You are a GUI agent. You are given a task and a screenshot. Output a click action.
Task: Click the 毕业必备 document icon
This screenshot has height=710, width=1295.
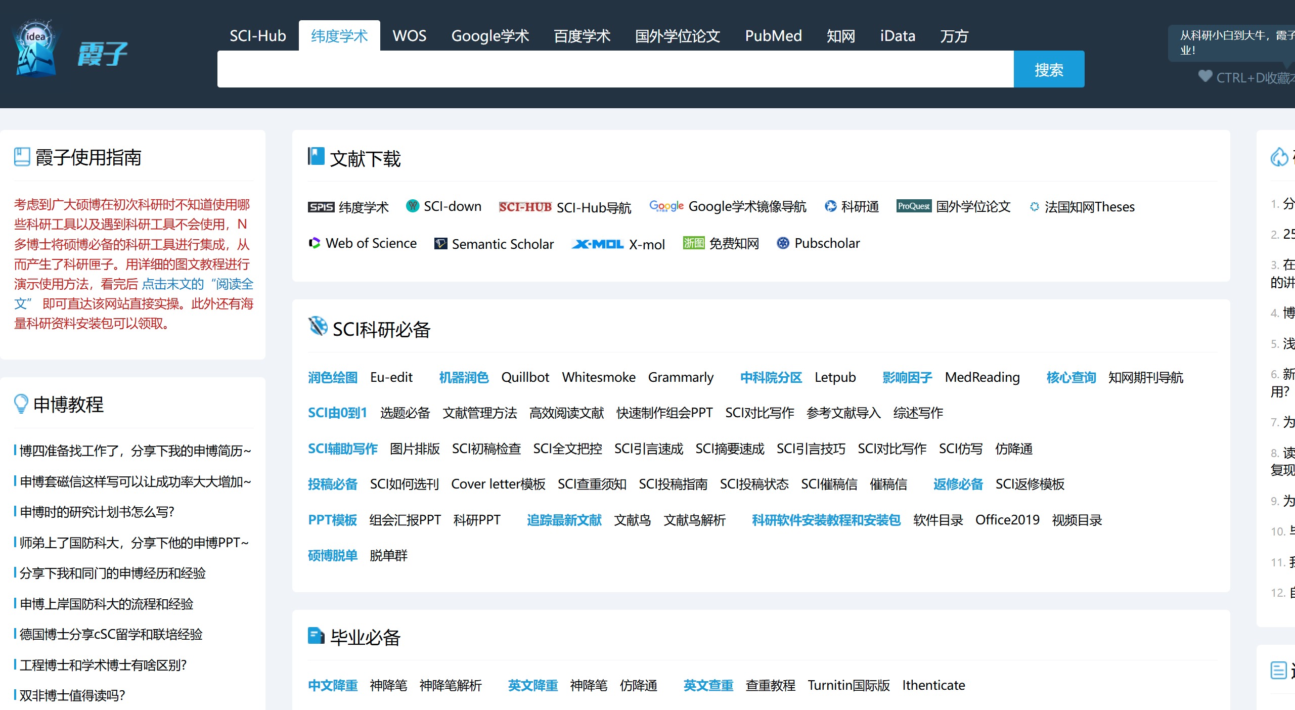(x=316, y=636)
